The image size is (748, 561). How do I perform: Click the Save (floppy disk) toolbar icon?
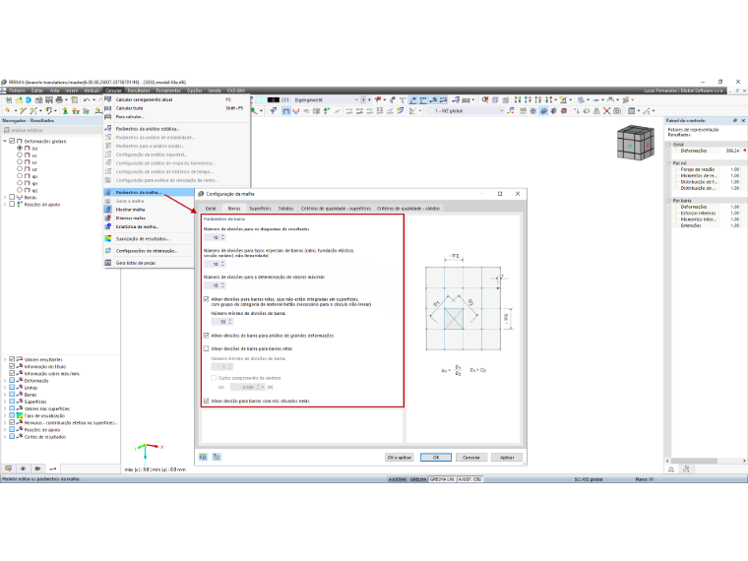[48, 99]
